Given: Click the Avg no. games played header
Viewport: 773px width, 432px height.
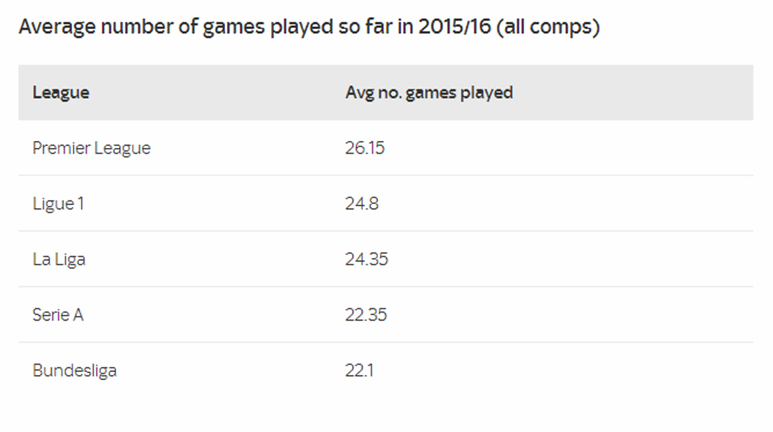Looking at the screenshot, I should 429,93.
